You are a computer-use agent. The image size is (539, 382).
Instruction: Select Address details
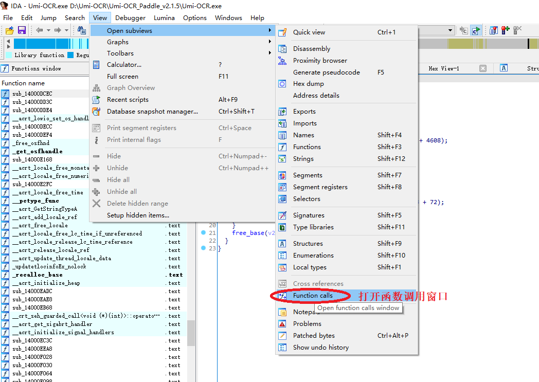[347, 96]
